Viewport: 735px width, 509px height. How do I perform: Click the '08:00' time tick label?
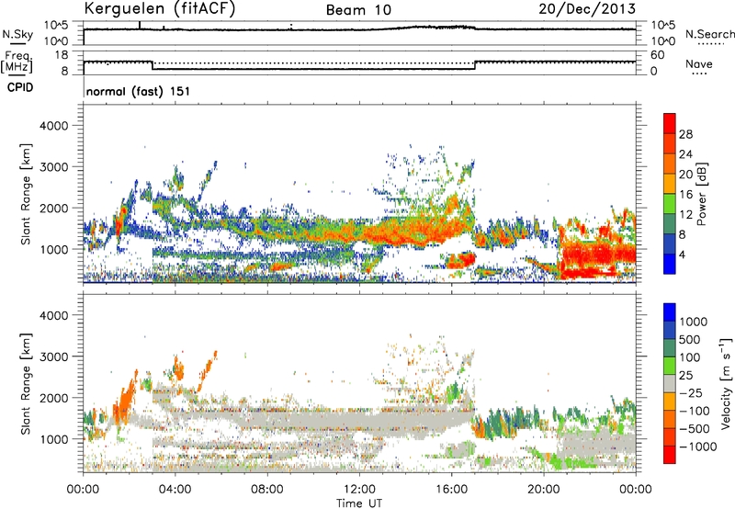click(267, 490)
